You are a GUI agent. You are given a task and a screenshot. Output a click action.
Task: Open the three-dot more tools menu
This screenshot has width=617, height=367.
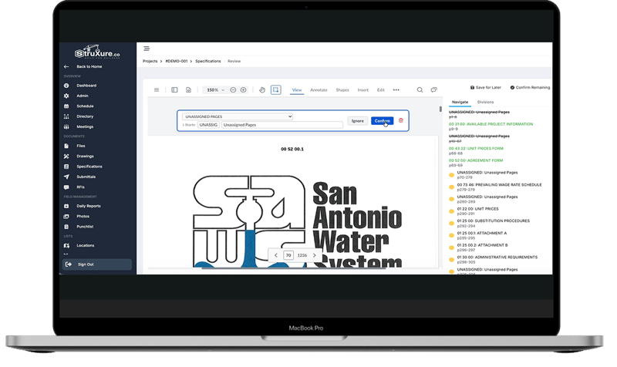coord(396,90)
